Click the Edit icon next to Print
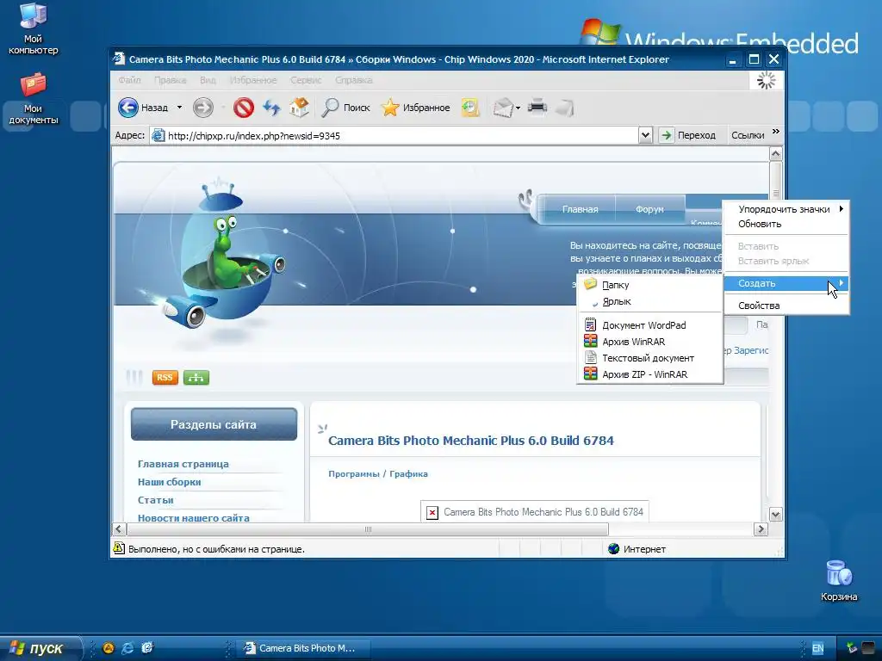Image resolution: width=882 pixels, height=661 pixels. coord(565,108)
